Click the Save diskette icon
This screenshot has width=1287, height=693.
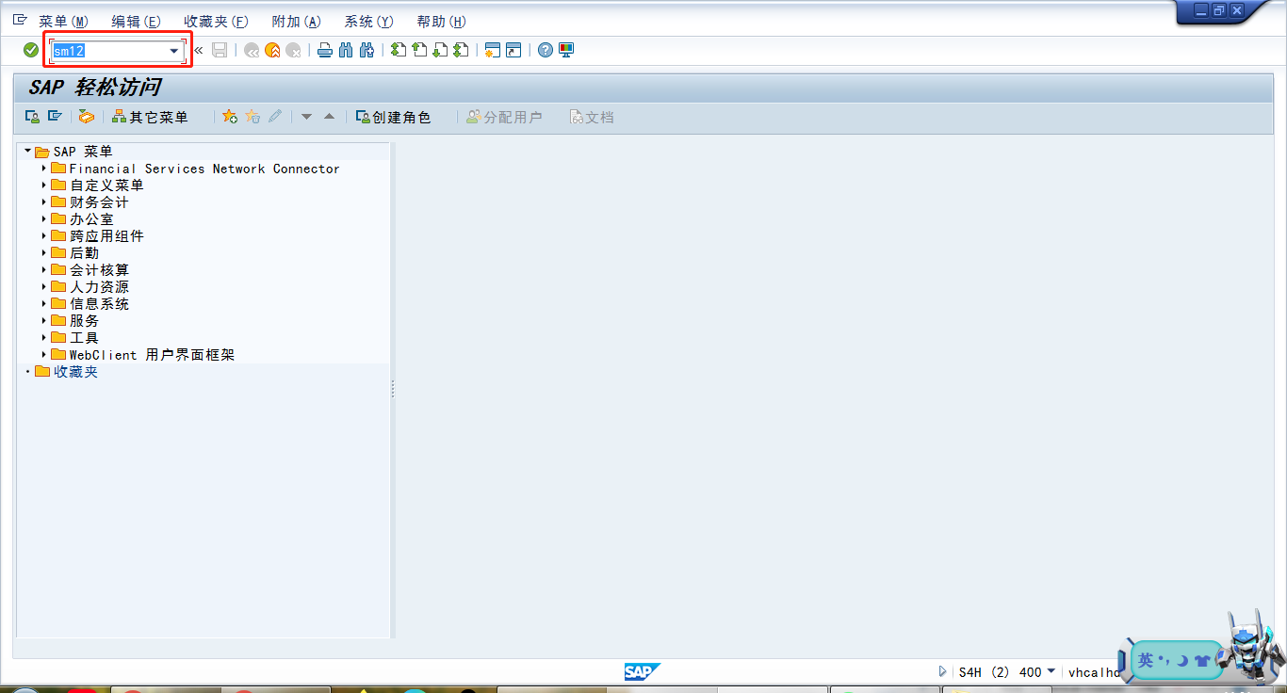(x=220, y=50)
